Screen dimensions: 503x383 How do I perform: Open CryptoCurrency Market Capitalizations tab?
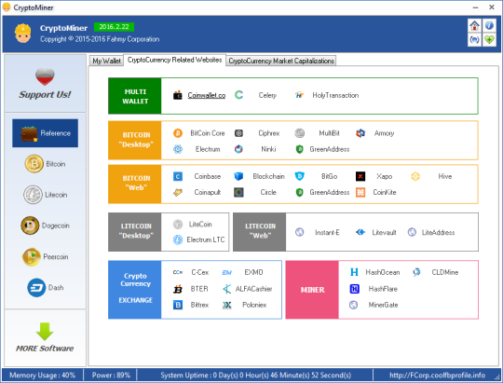tap(281, 61)
